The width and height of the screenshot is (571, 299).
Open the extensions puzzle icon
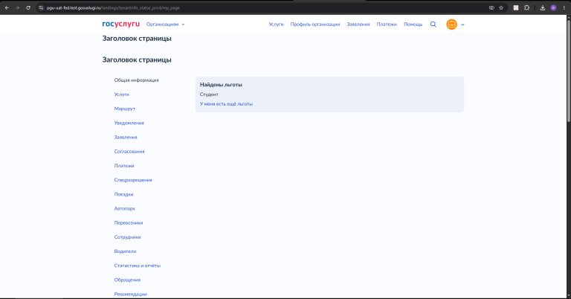pyautogui.click(x=526, y=7)
